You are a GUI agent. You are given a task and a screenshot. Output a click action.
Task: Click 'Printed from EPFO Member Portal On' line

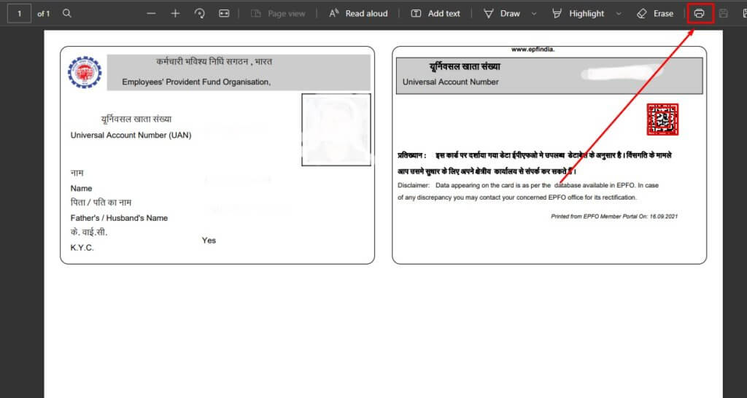click(x=614, y=216)
